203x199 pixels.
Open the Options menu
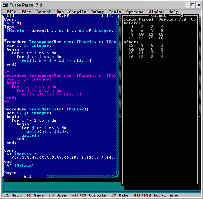135,12
